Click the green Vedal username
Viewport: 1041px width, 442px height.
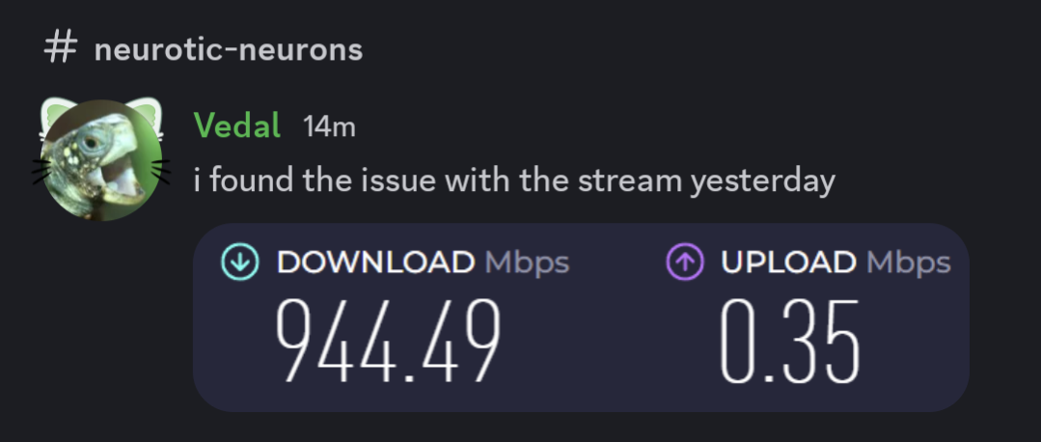237,125
